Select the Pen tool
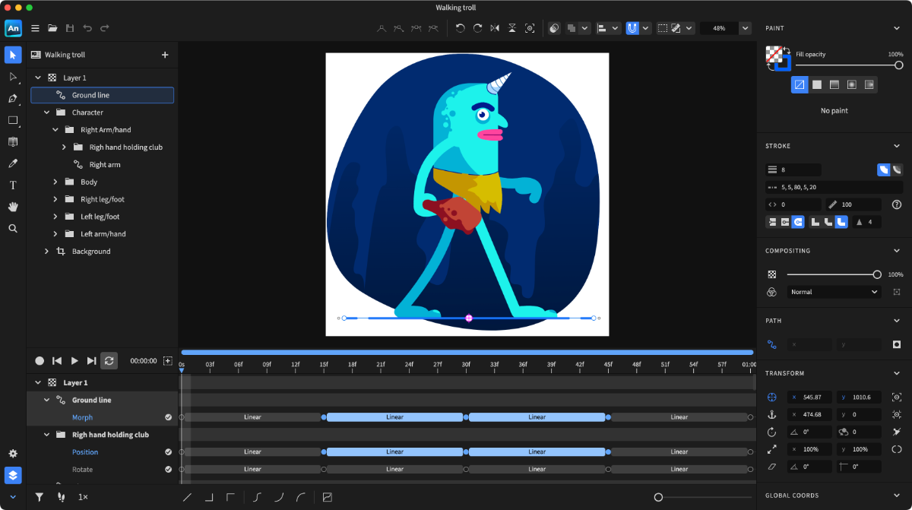 click(13, 99)
